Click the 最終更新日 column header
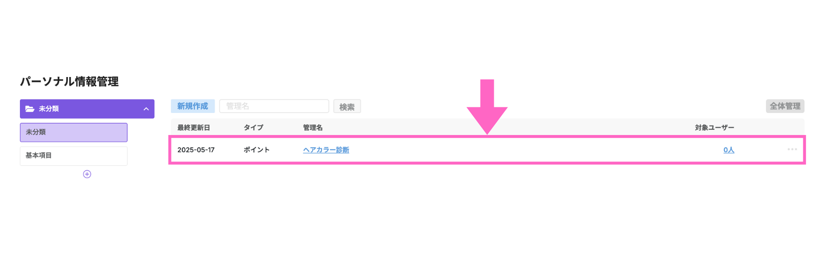This screenshot has height=277, width=831. [x=193, y=128]
